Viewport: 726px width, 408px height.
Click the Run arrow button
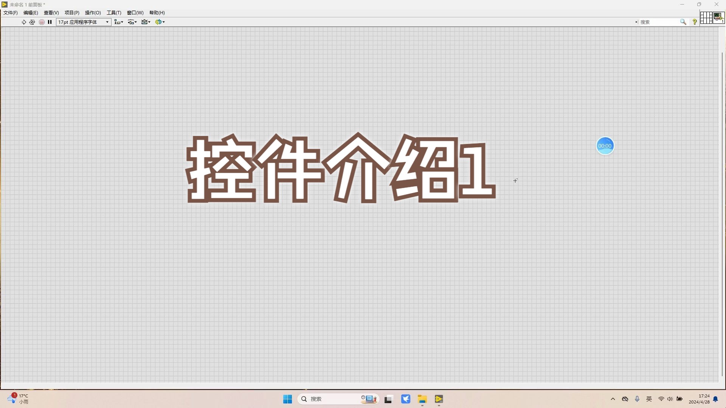pos(23,22)
